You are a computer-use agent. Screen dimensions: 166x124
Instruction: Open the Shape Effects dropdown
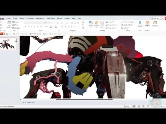pyautogui.click(x=111, y=28)
